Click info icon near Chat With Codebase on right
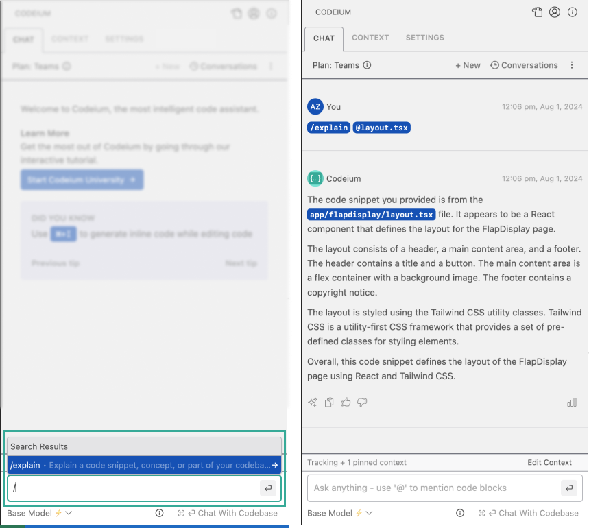The width and height of the screenshot is (589, 528). click(x=460, y=513)
